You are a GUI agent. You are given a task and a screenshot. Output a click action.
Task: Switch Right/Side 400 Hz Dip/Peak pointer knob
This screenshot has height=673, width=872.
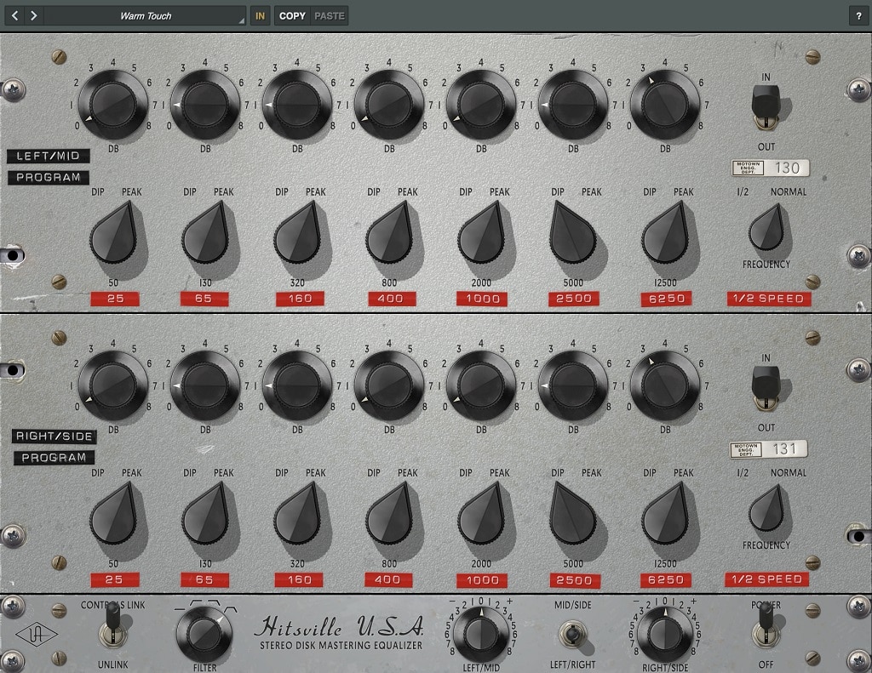[x=390, y=514]
